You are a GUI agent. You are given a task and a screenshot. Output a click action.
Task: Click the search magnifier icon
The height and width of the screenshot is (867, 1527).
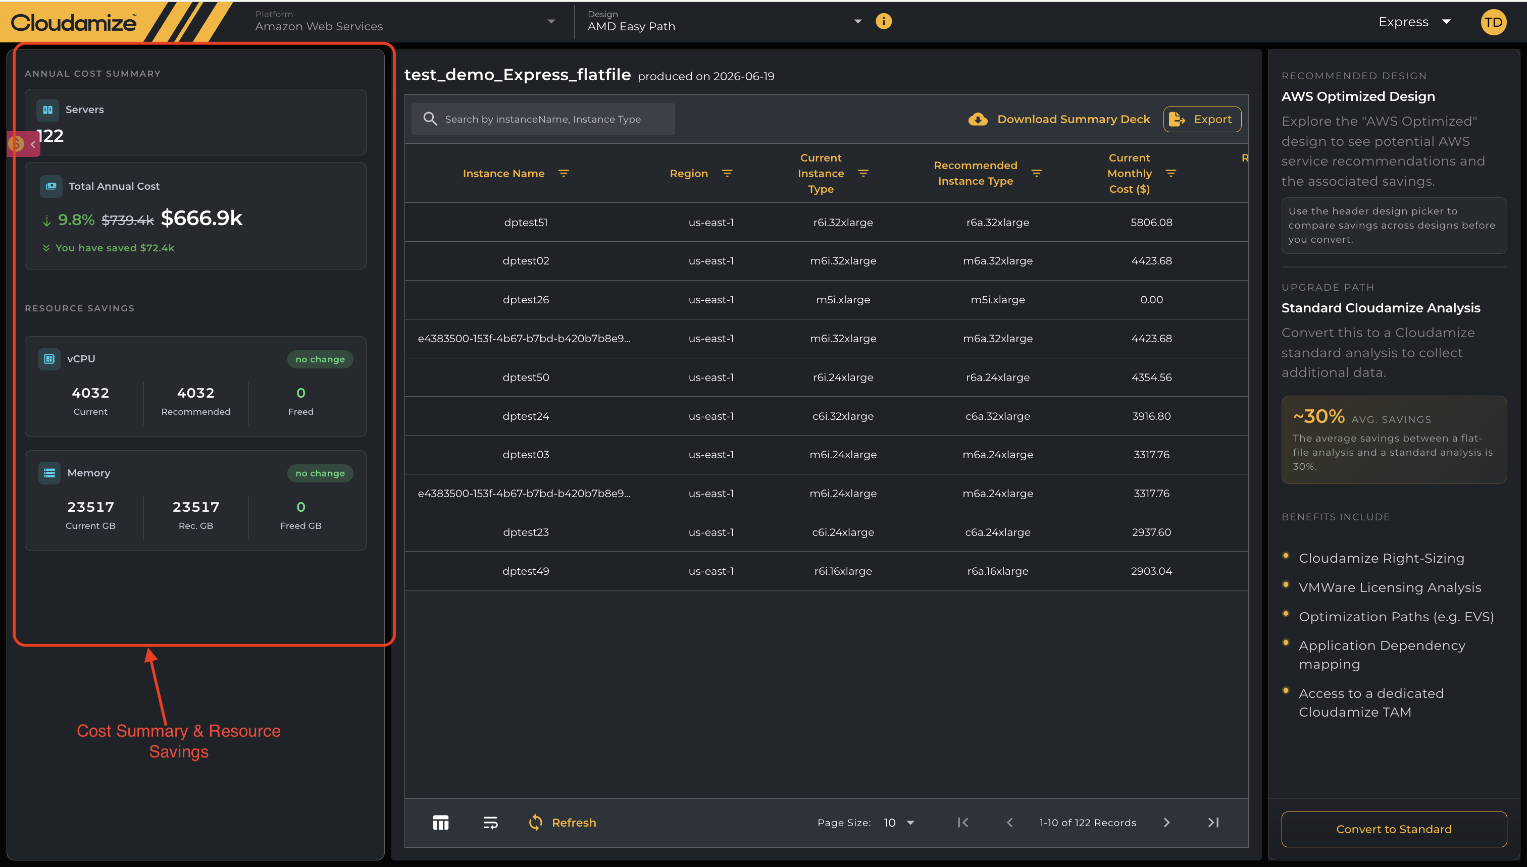[x=430, y=119]
